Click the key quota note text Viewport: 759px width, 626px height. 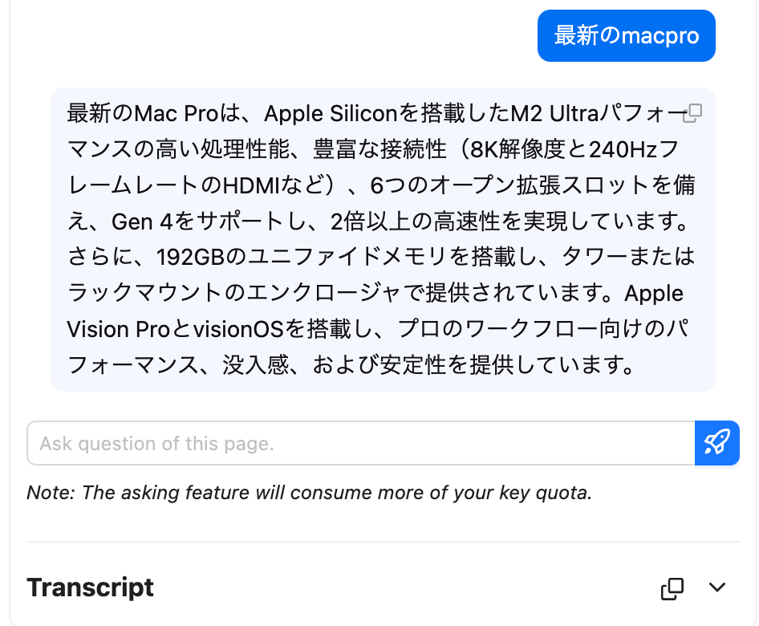309,492
